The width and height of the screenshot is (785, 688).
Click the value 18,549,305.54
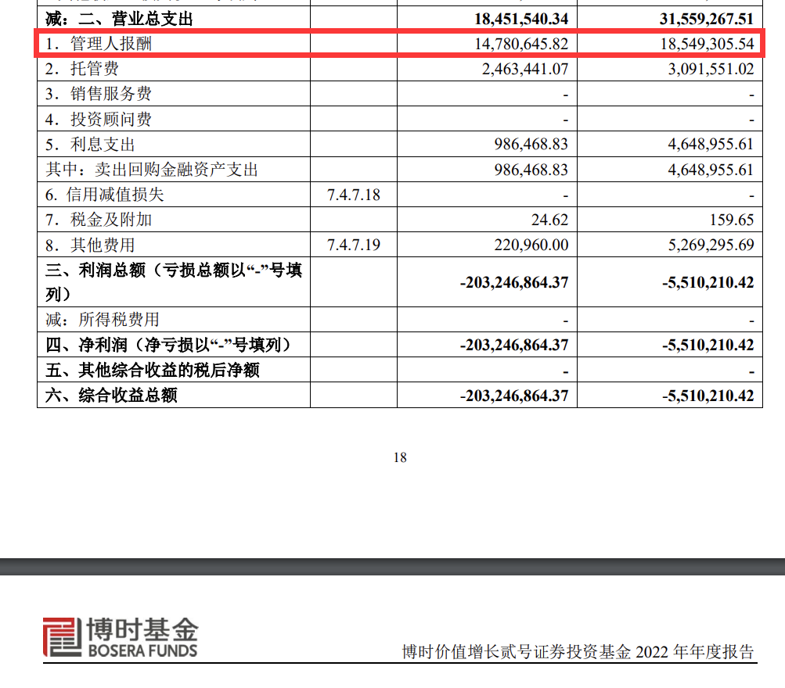click(x=707, y=44)
